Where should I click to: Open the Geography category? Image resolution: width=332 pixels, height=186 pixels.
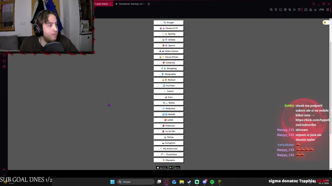tap(169, 74)
